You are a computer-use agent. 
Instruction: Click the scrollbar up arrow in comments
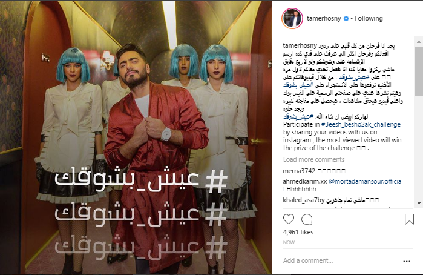point(419,42)
